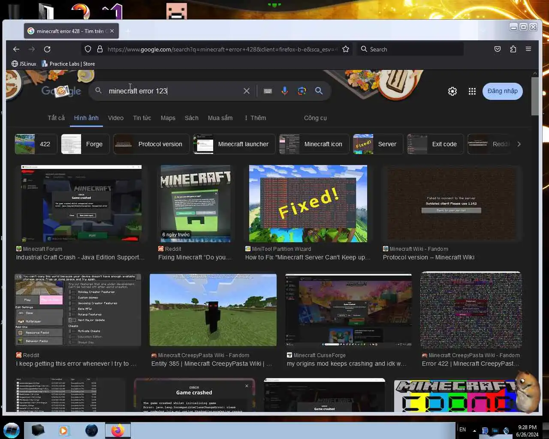The width and height of the screenshot is (549, 439).
Task: Open the media player taskbar icon
Action: pos(64,430)
